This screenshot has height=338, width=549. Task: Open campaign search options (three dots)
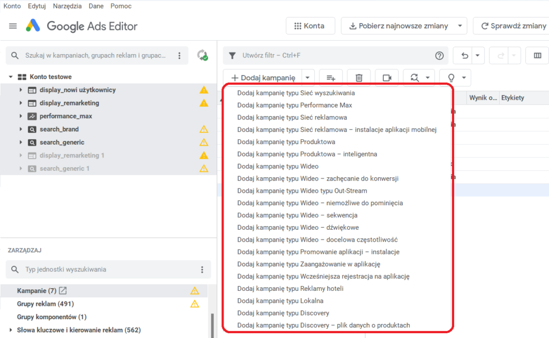179,55
